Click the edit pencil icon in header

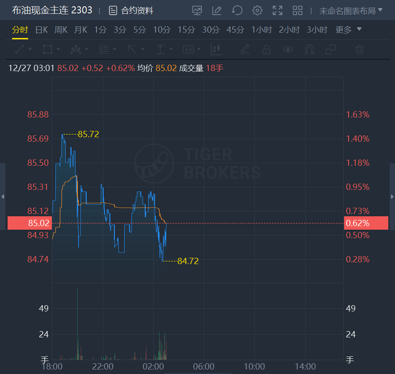click(x=217, y=11)
